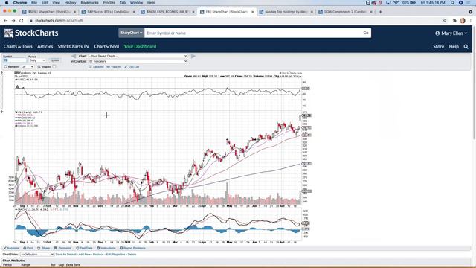The width and height of the screenshot is (476, 268).
Task: Click the Edit Properties link
Action: tap(116, 255)
